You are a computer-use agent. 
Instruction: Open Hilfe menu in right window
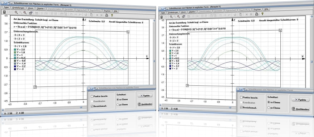click(266, 9)
